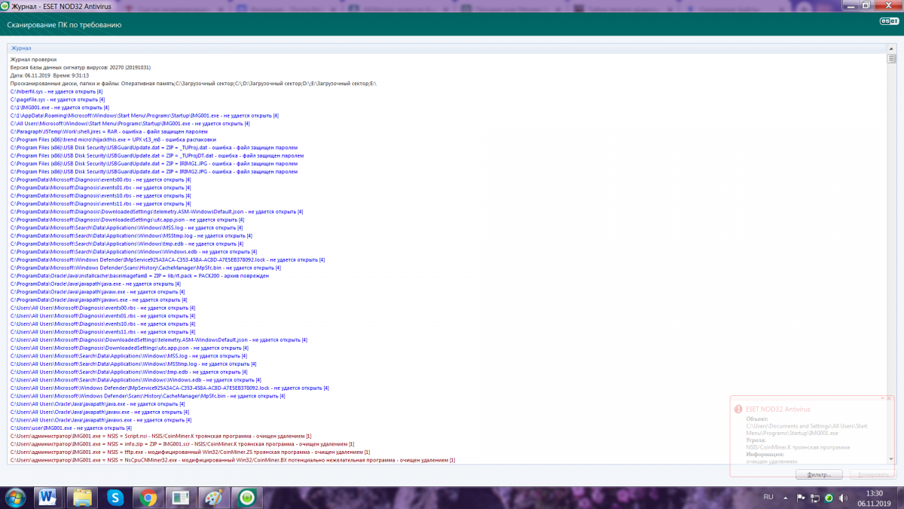
Task: Click the scrollbar up arrow in log
Action: [x=891, y=59]
